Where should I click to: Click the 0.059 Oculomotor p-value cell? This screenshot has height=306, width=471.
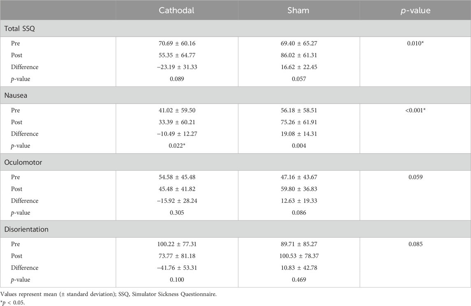point(415,177)
